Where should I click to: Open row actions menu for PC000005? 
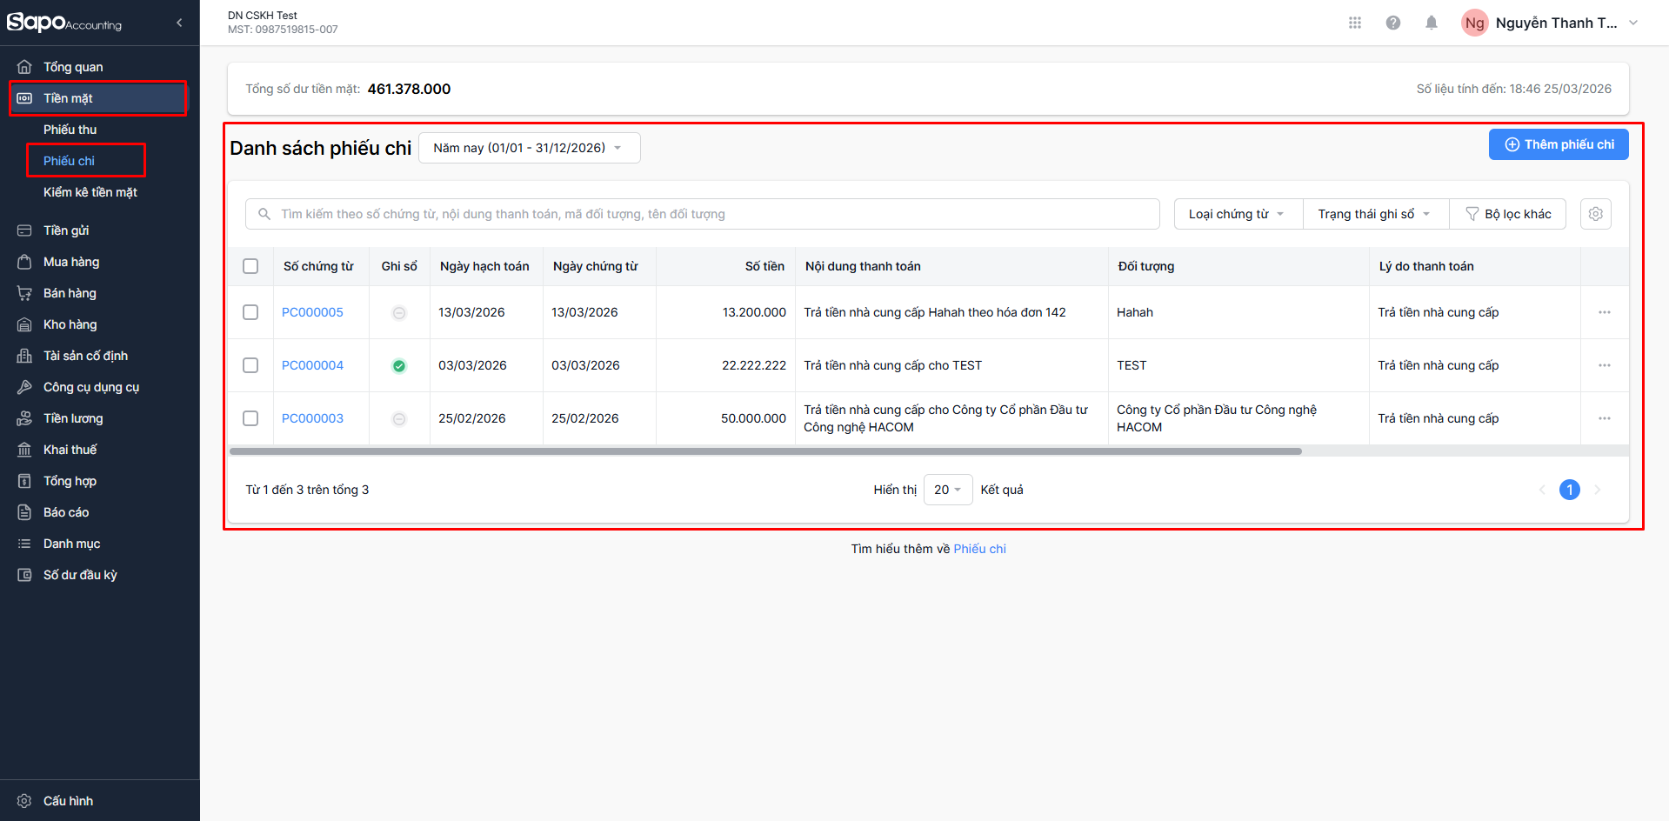pyautogui.click(x=1605, y=312)
